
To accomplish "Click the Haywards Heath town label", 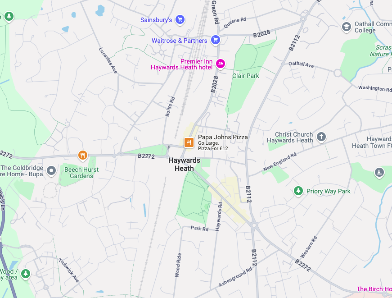I will point(184,164).
